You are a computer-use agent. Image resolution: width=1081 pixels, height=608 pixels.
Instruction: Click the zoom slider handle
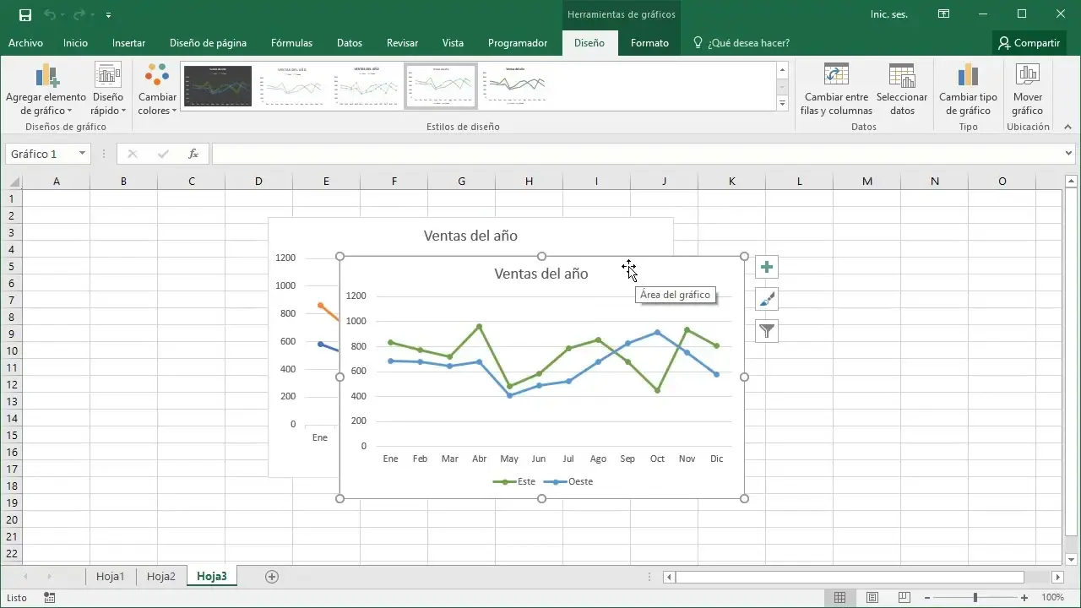point(975,598)
